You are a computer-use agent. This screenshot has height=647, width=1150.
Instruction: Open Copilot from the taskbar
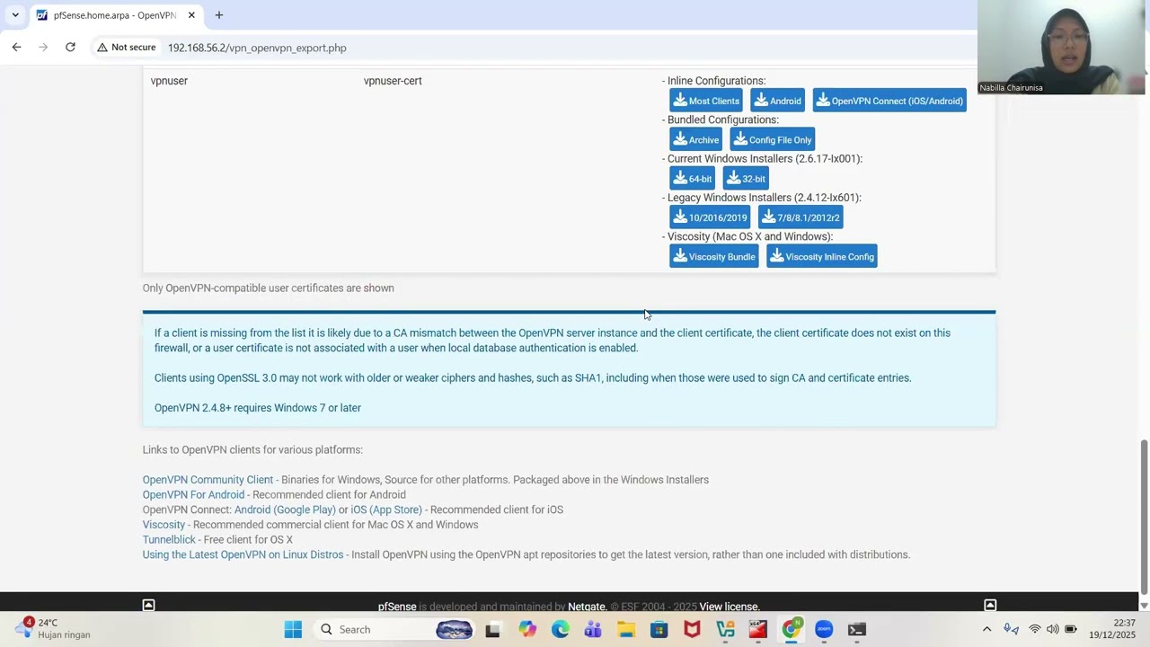[526, 630]
